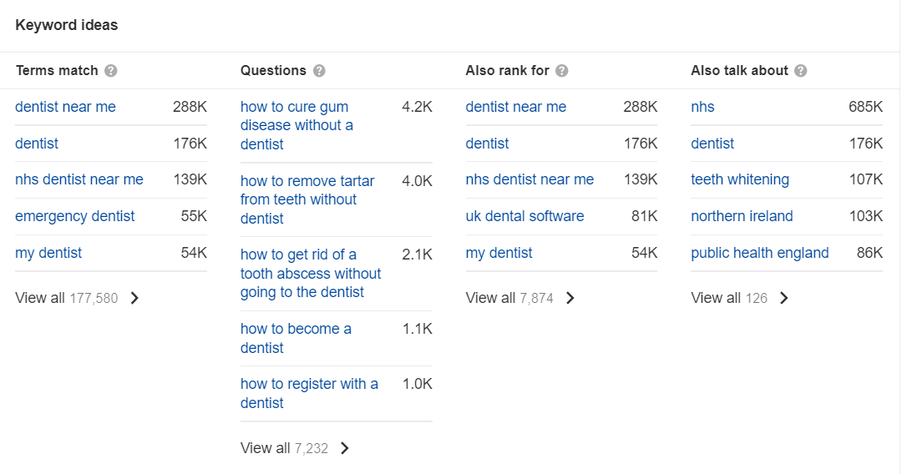The image size is (907, 474).
Task: Click 'my dentist' under Terms match
Action: (48, 253)
